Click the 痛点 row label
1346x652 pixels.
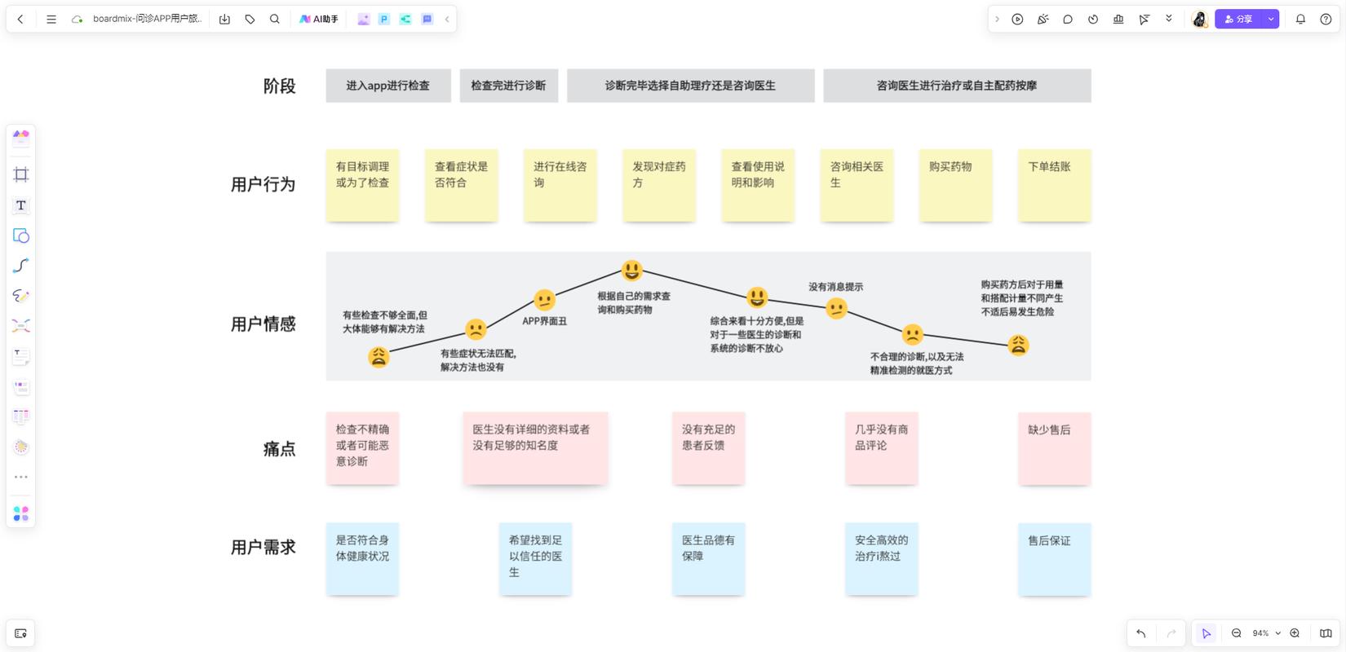[x=279, y=448]
